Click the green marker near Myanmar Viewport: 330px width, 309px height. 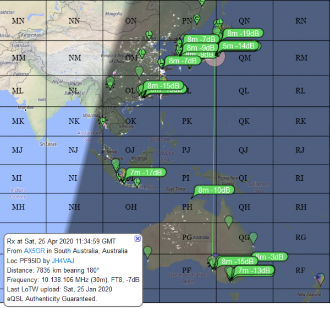(103, 121)
